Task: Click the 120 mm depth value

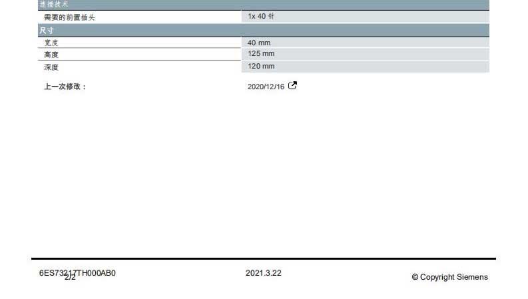Action: coord(261,66)
